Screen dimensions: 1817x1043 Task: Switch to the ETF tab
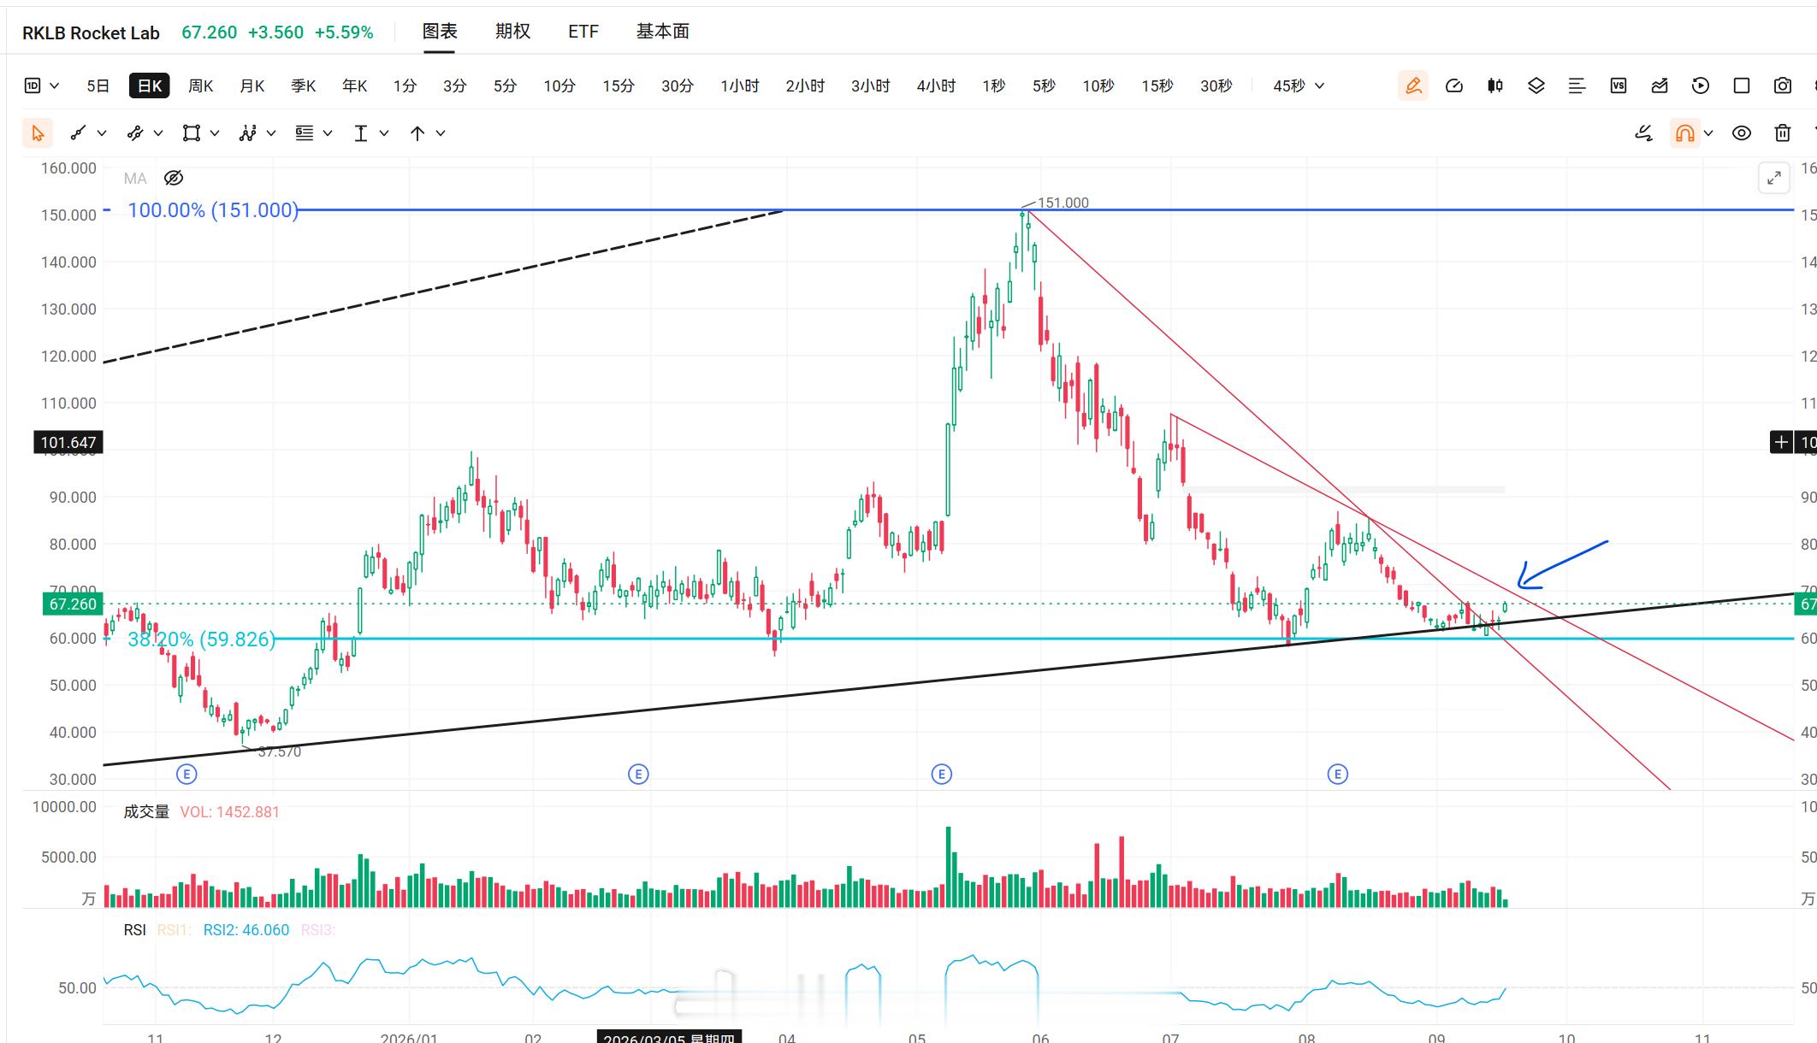583,32
